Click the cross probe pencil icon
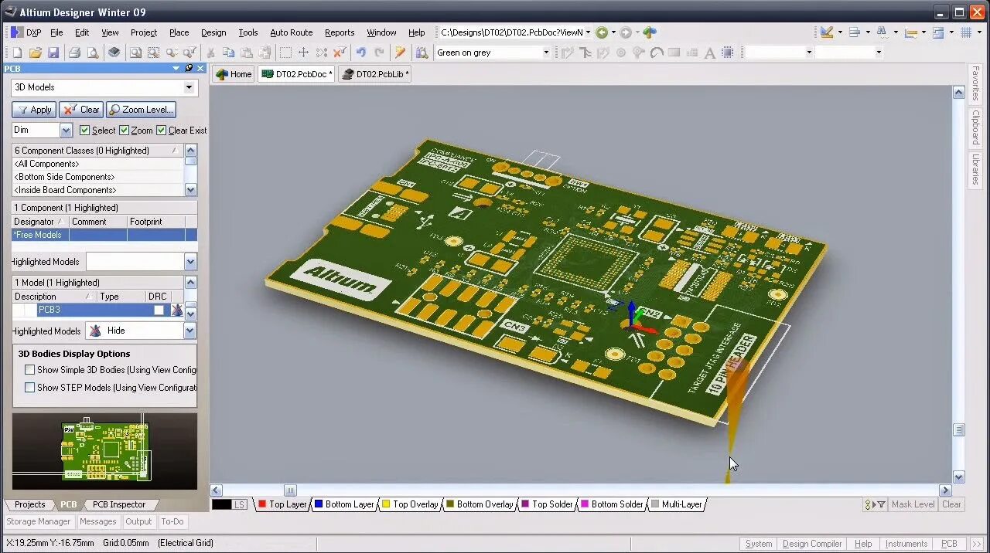 click(400, 53)
